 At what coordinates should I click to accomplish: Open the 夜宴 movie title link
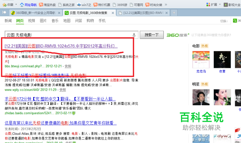(222, 71)
